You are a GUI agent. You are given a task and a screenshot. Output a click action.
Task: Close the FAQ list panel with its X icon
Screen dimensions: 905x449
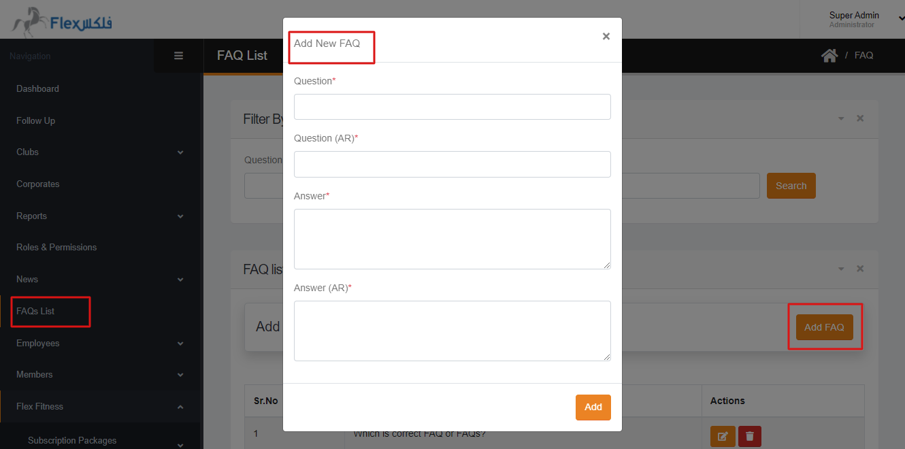(859, 268)
